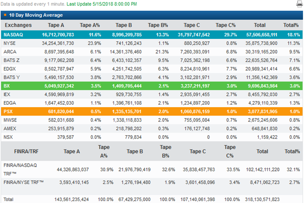Click the FINRA/TRF column header

point(26,151)
